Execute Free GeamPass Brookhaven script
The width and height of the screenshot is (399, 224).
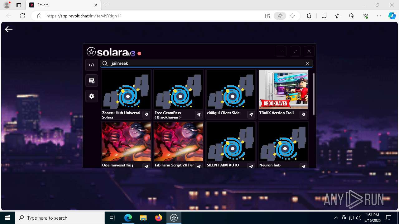click(x=199, y=115)
